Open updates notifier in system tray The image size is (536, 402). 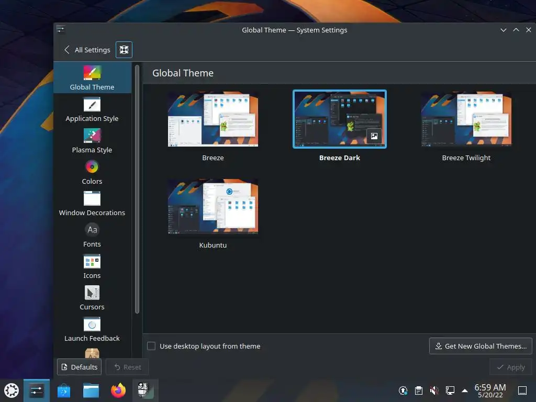pos(403,390)
